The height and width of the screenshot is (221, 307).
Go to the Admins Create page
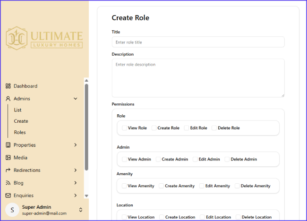click(x=21, y=121)
